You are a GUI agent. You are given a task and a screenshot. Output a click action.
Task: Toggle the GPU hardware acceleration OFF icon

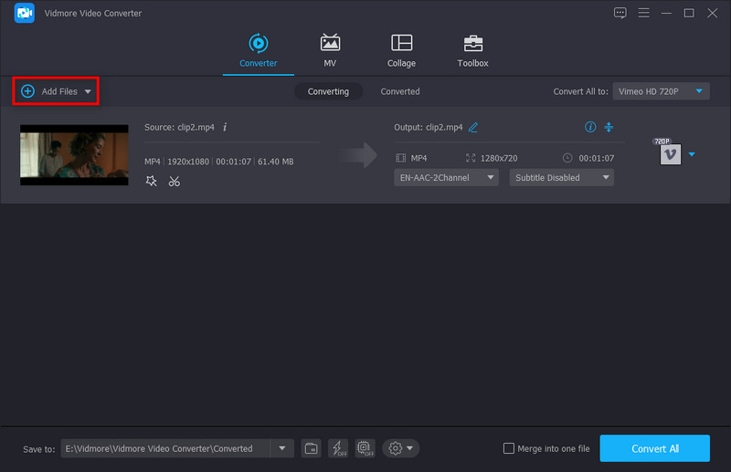(365, 448)
